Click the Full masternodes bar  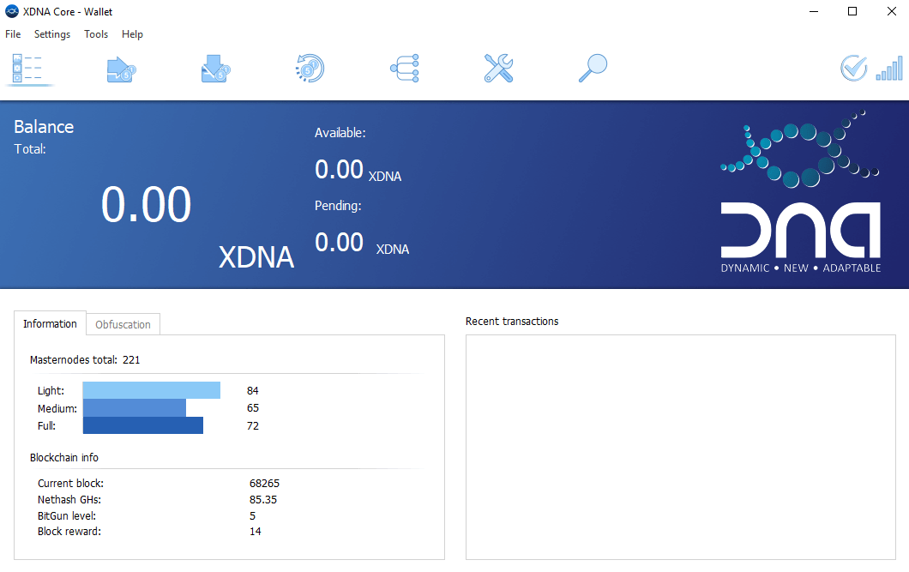pyautogui.click(x=142, y=424)
